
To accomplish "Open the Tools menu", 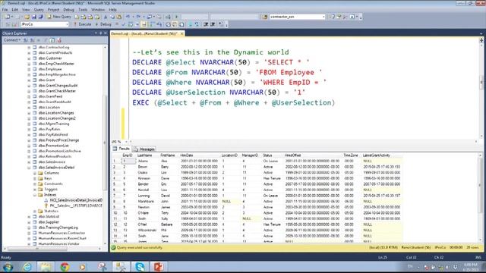I will coord(83,10).
